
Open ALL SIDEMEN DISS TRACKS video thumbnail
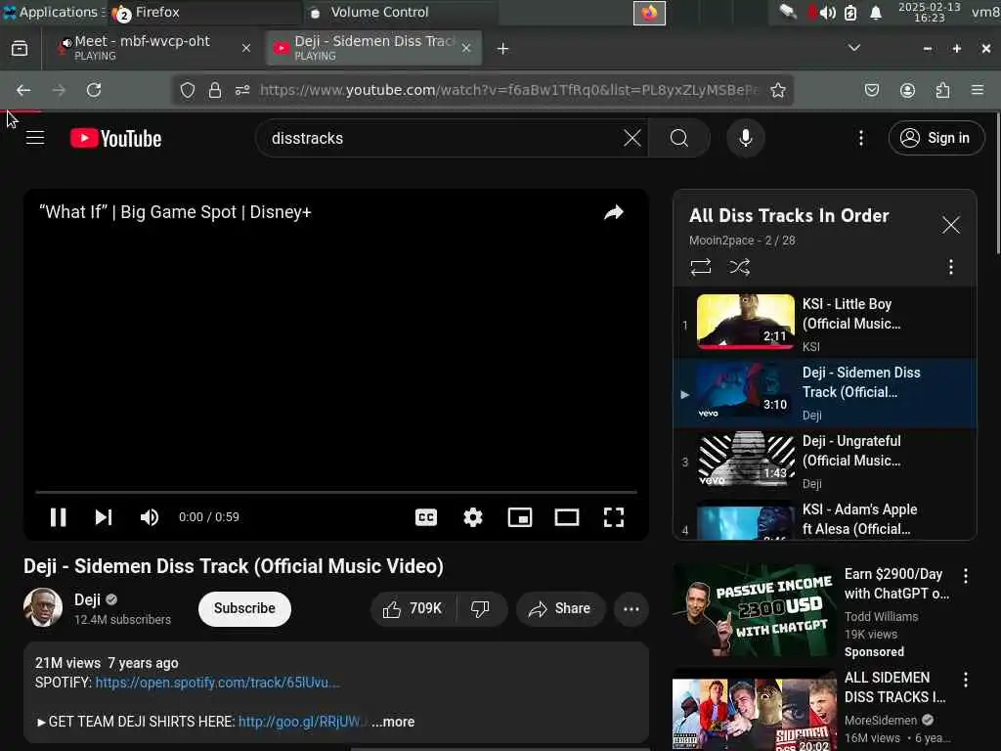[754, 710]
